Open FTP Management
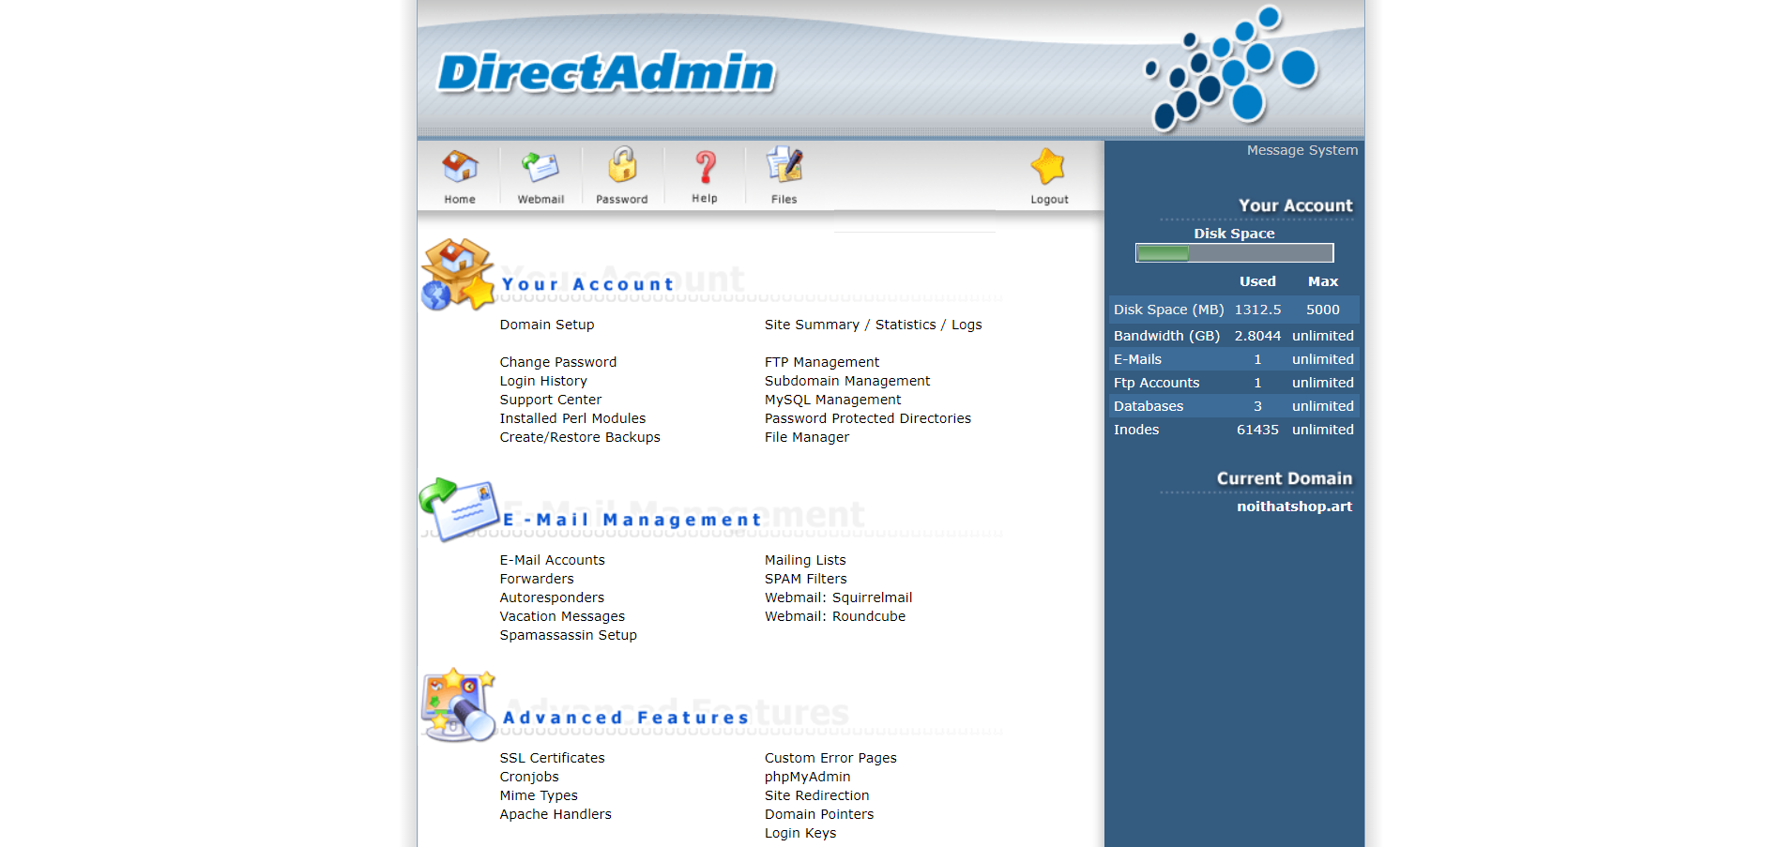Screen dimensions: 1781x847 (822, 362)
